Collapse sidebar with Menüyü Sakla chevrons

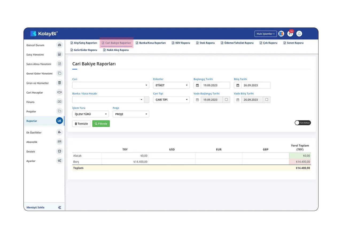60,207
